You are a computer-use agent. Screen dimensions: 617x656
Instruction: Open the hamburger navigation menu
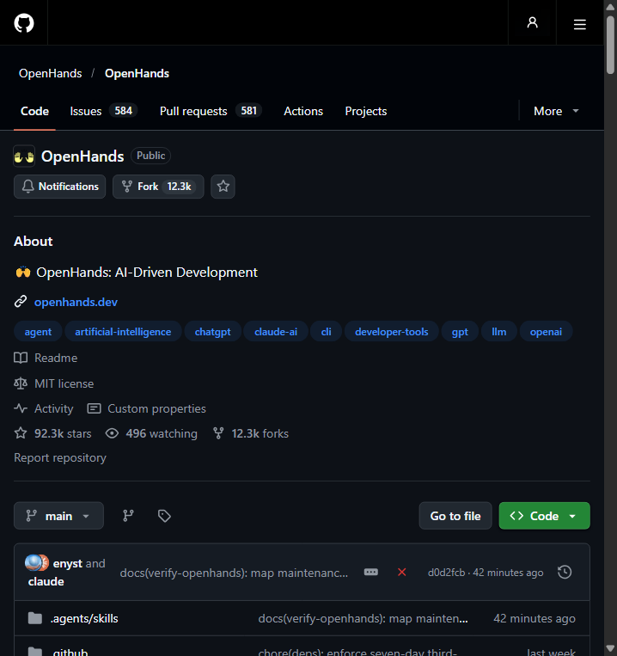[x=579, y=24]
